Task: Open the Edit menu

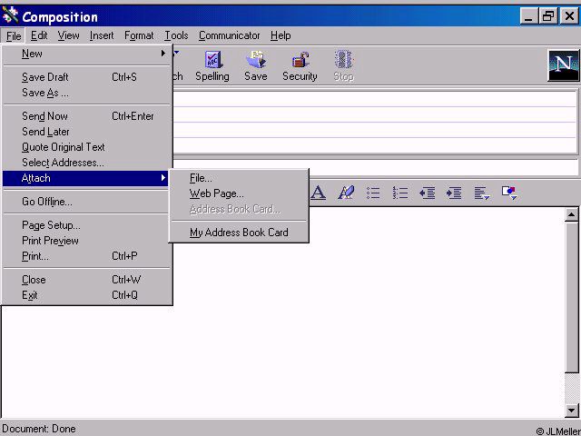Action: (x=39, y=35)
